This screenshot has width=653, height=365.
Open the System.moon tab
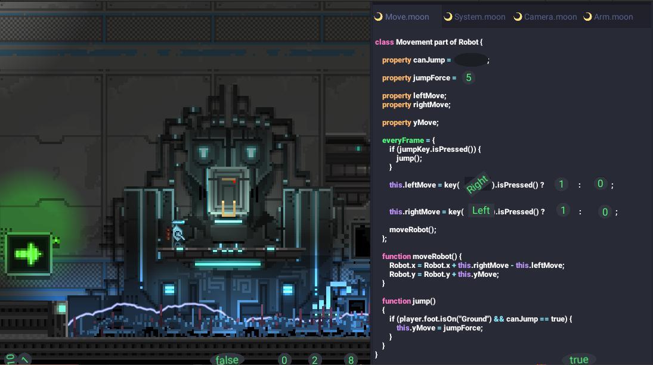(x=479, y=17)
